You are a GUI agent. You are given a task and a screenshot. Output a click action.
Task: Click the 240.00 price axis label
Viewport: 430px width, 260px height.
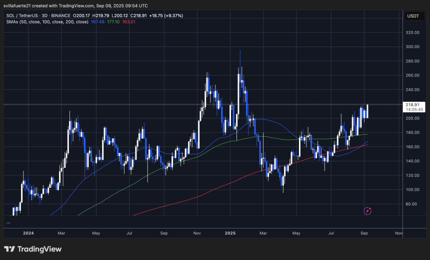pyautogui.click(x=412, y=90)
